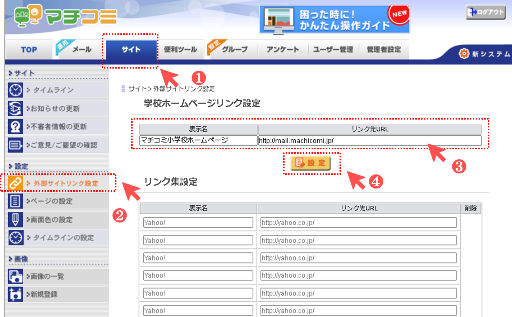Click the ご意見/ご要望の確認 icon
The image size is (512, 317).
pos(15,145)
